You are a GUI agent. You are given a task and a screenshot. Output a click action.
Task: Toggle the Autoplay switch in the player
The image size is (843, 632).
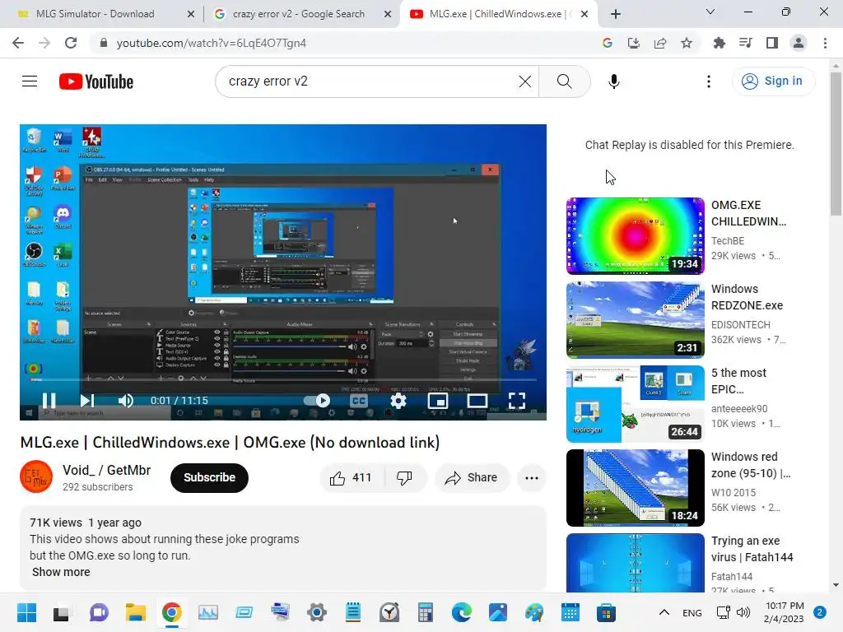[x=317, y=401]
